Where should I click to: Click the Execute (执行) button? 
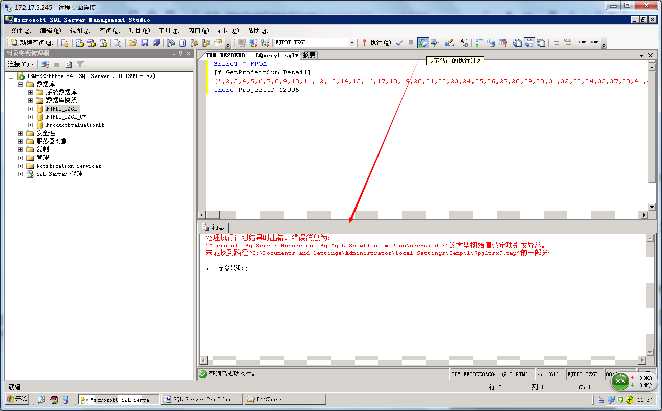(377, 43)
